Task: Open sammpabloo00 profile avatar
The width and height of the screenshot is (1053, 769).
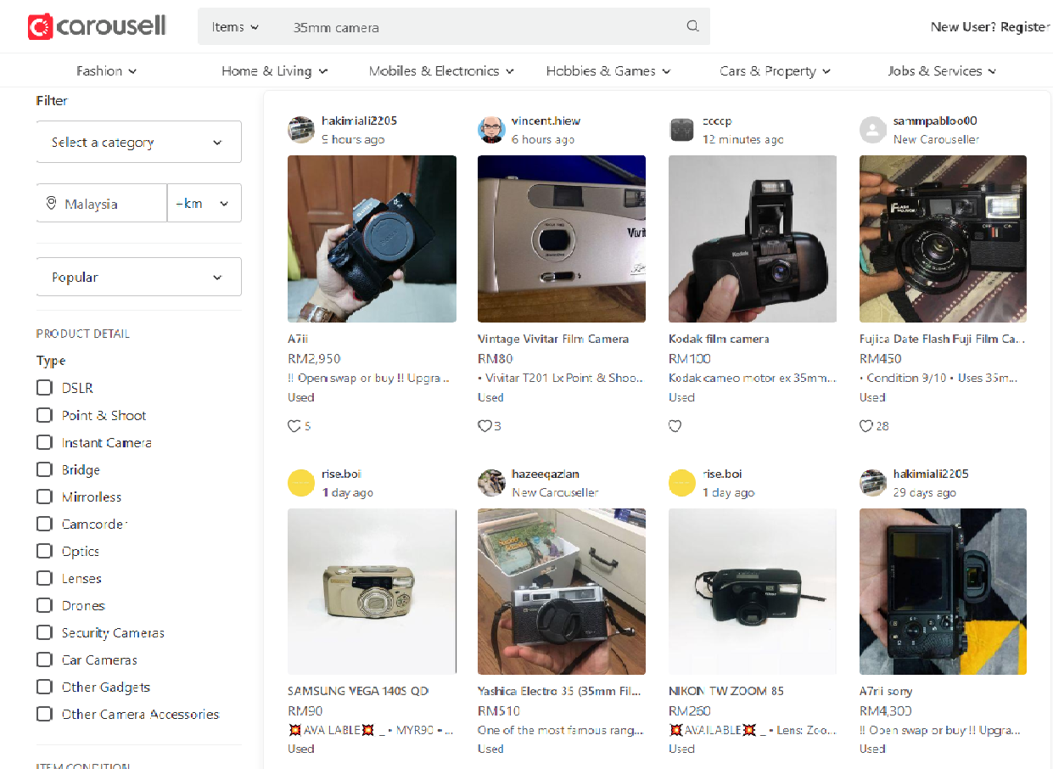Action: [x=873, y=130]
